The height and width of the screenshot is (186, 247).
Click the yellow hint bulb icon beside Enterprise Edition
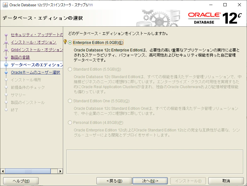[65, 41]
